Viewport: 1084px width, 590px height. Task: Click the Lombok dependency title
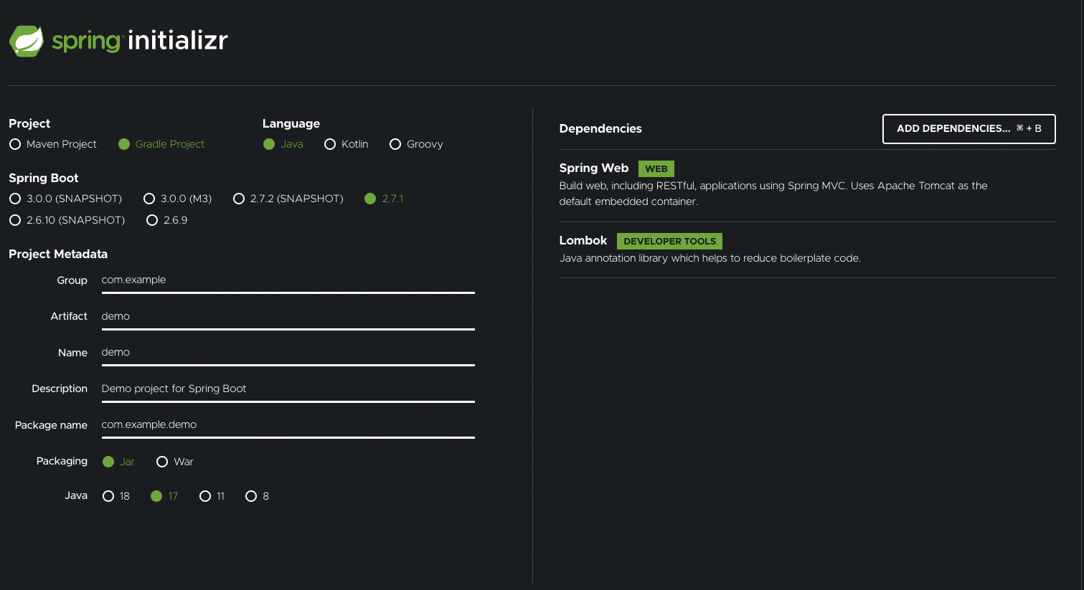pos(583,240)
